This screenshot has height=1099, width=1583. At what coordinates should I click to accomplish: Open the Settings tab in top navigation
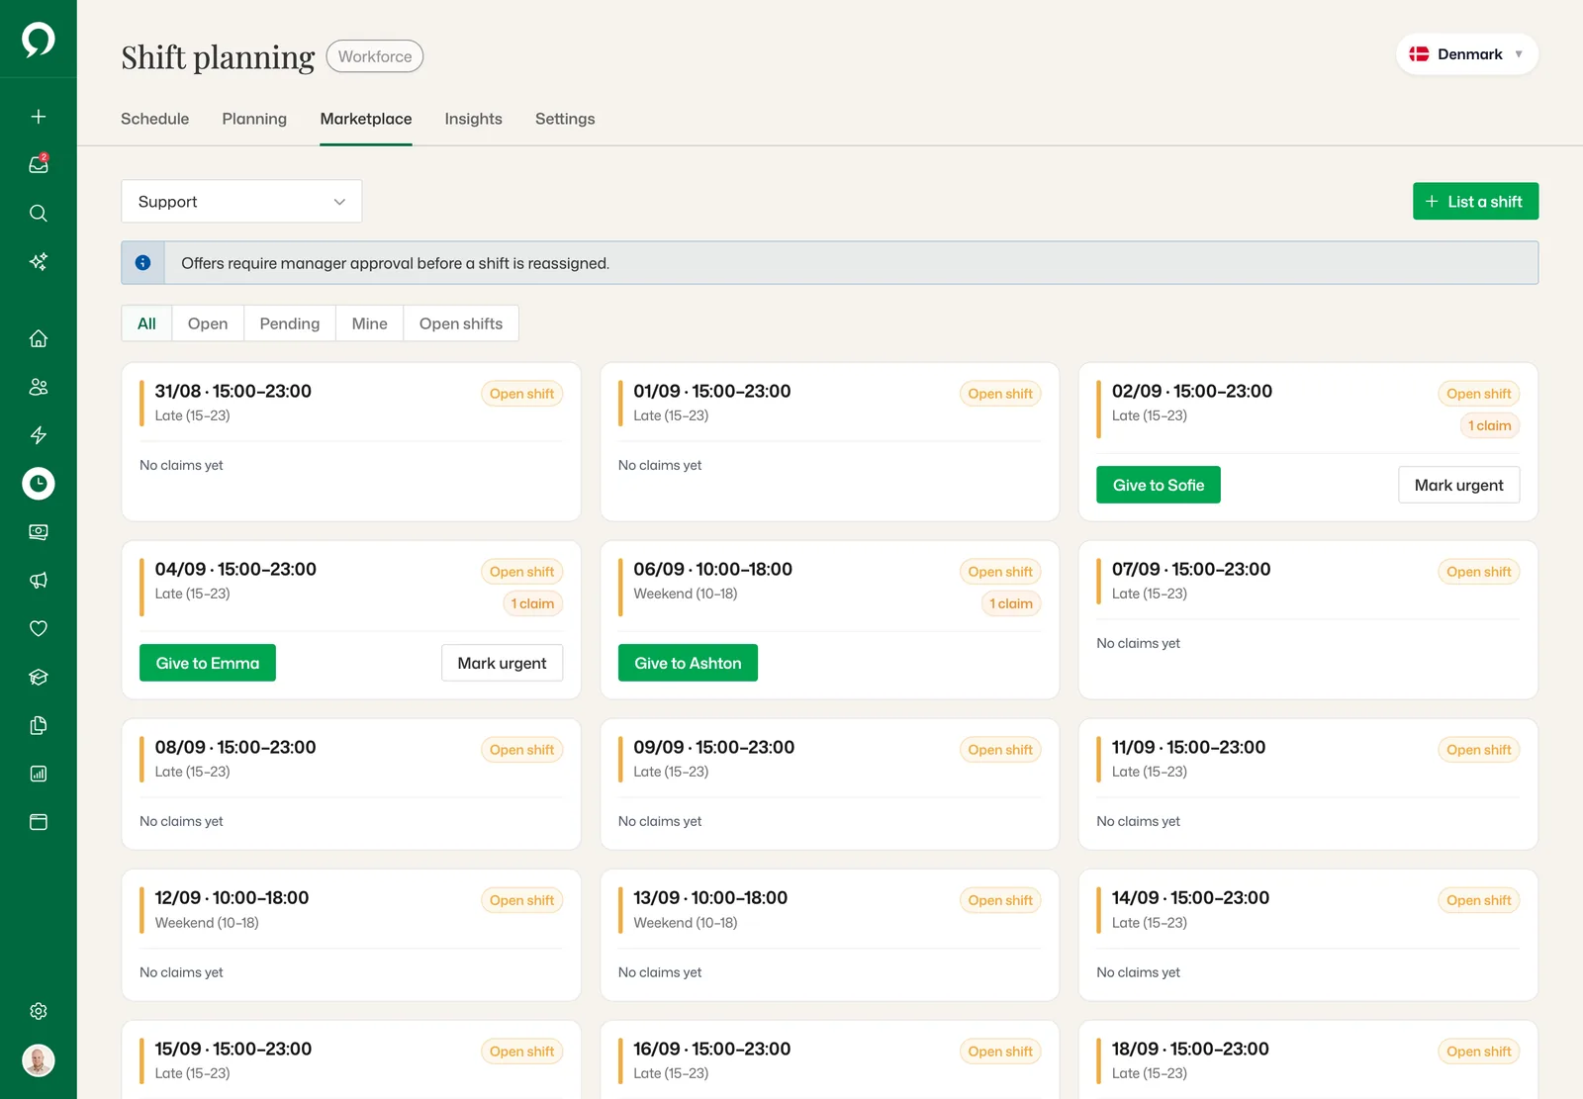(565, 119)
